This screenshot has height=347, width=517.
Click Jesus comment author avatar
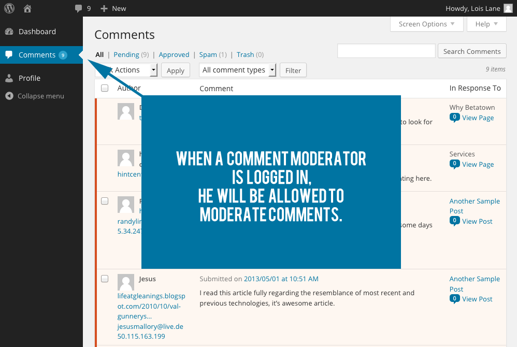(125, 282)
